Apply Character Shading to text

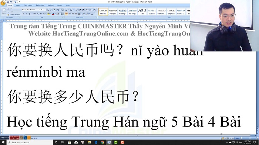58,14
